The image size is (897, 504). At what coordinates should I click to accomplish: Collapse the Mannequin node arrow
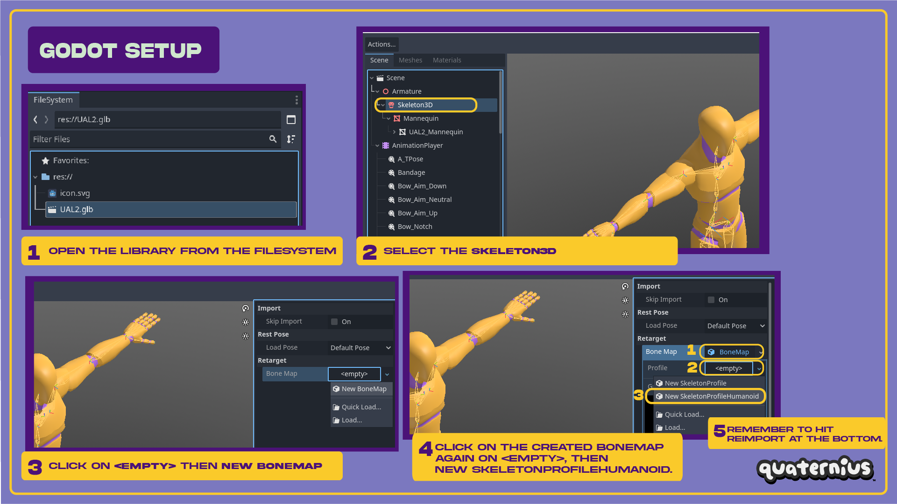pos(388,119)
